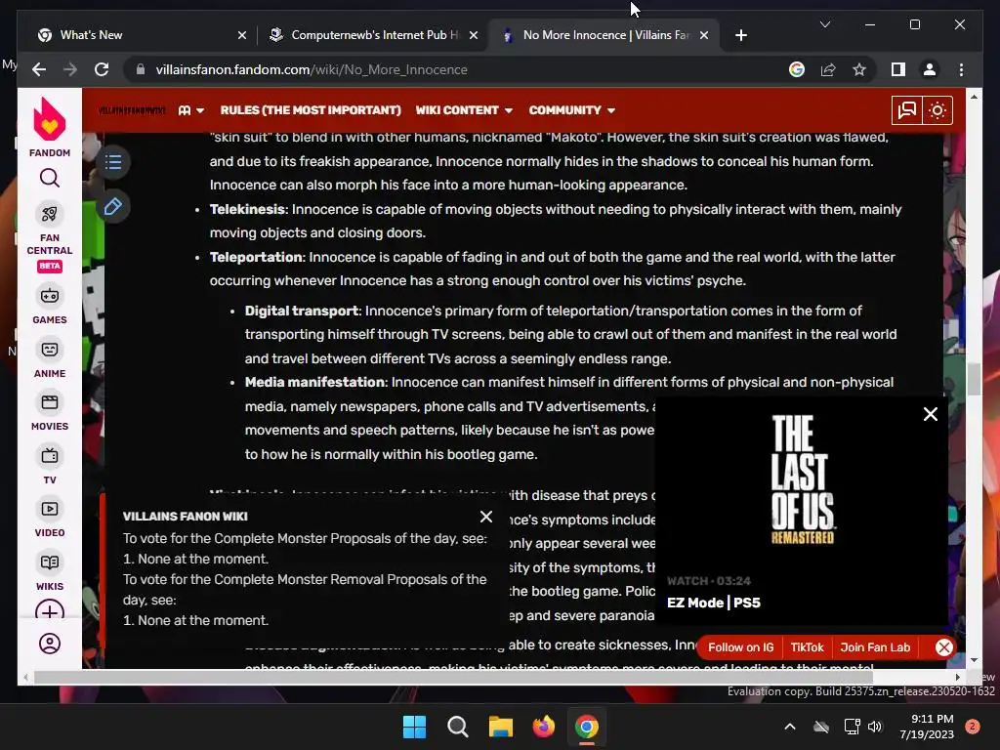This screenshot has width=1000, height=750.
Task: Open the Fandom sidebar search icon
Action: (x=49, y=178)
